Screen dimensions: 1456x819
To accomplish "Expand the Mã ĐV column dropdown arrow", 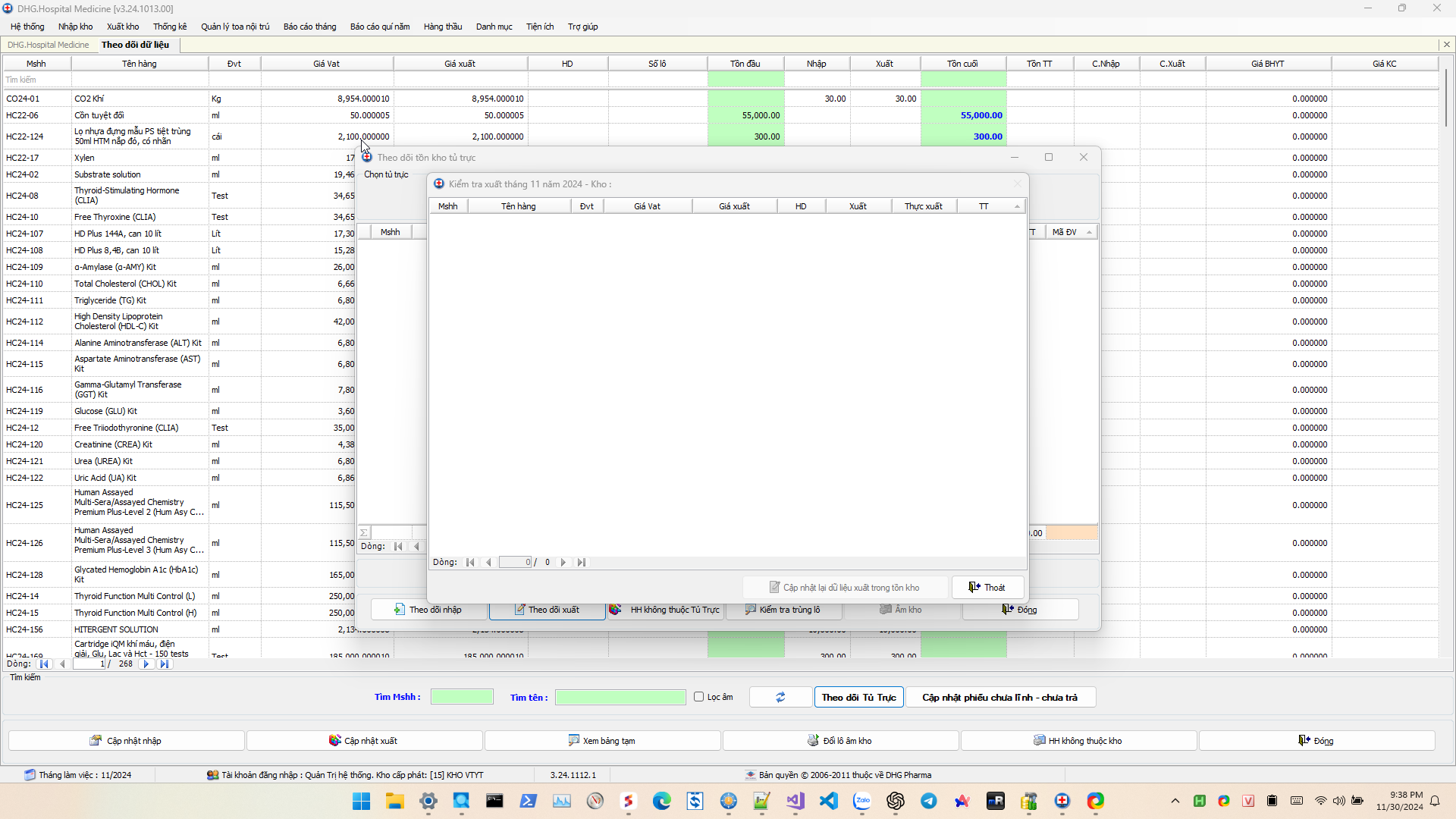I will pyautogui.click(x=1089, y=232).
